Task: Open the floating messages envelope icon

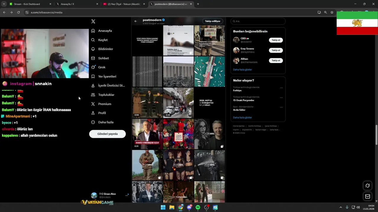Action: (368, 196)
